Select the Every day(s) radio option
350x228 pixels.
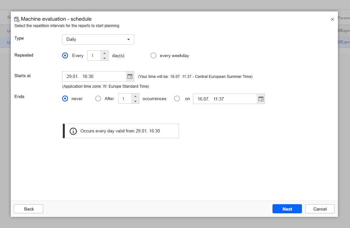point(65,55)
